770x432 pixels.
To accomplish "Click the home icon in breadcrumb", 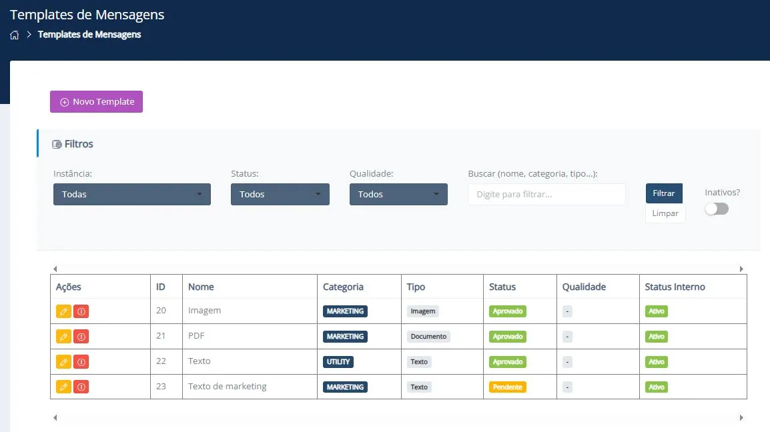I will click(15, 35).
